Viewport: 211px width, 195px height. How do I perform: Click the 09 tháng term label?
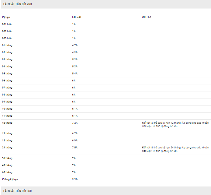(7, 102)
